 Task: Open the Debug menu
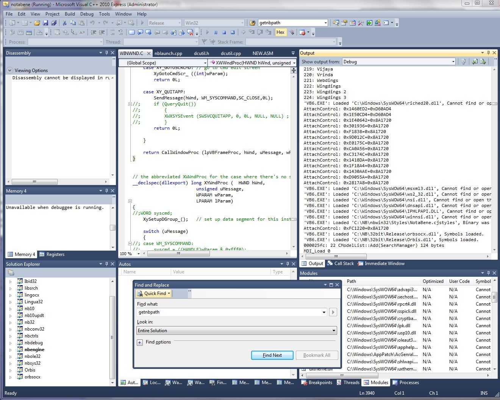click(87, 14)
